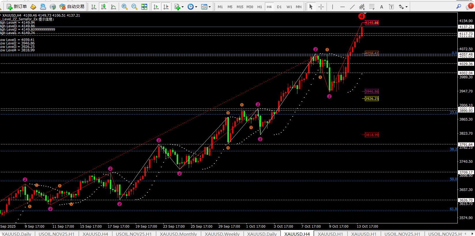
Task: Open the search magnifier in toolbar
Action: click(x=459, y=7)
